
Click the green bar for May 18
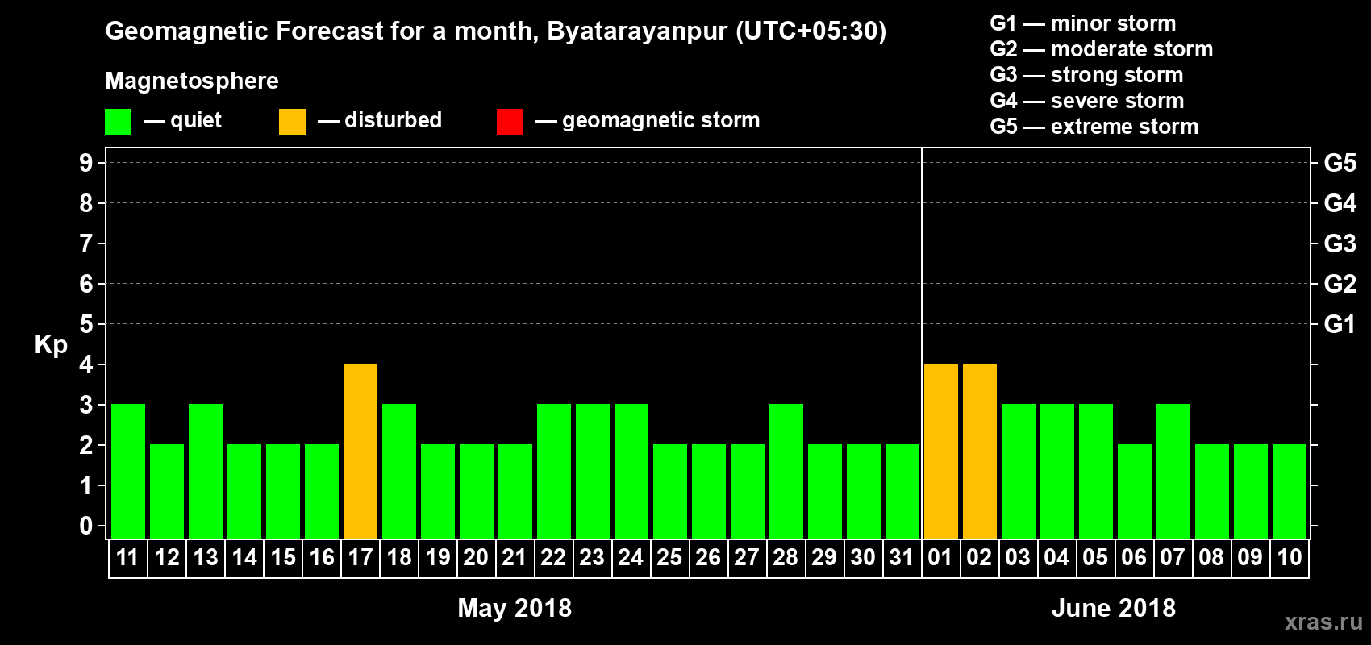399,471
